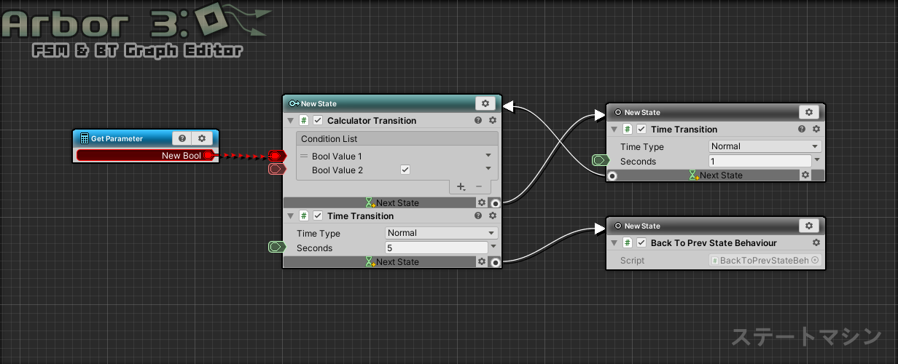Collapse the Calculator Transition foldout triangle
The width and height of the screenshot is (898, 364).
292,121
